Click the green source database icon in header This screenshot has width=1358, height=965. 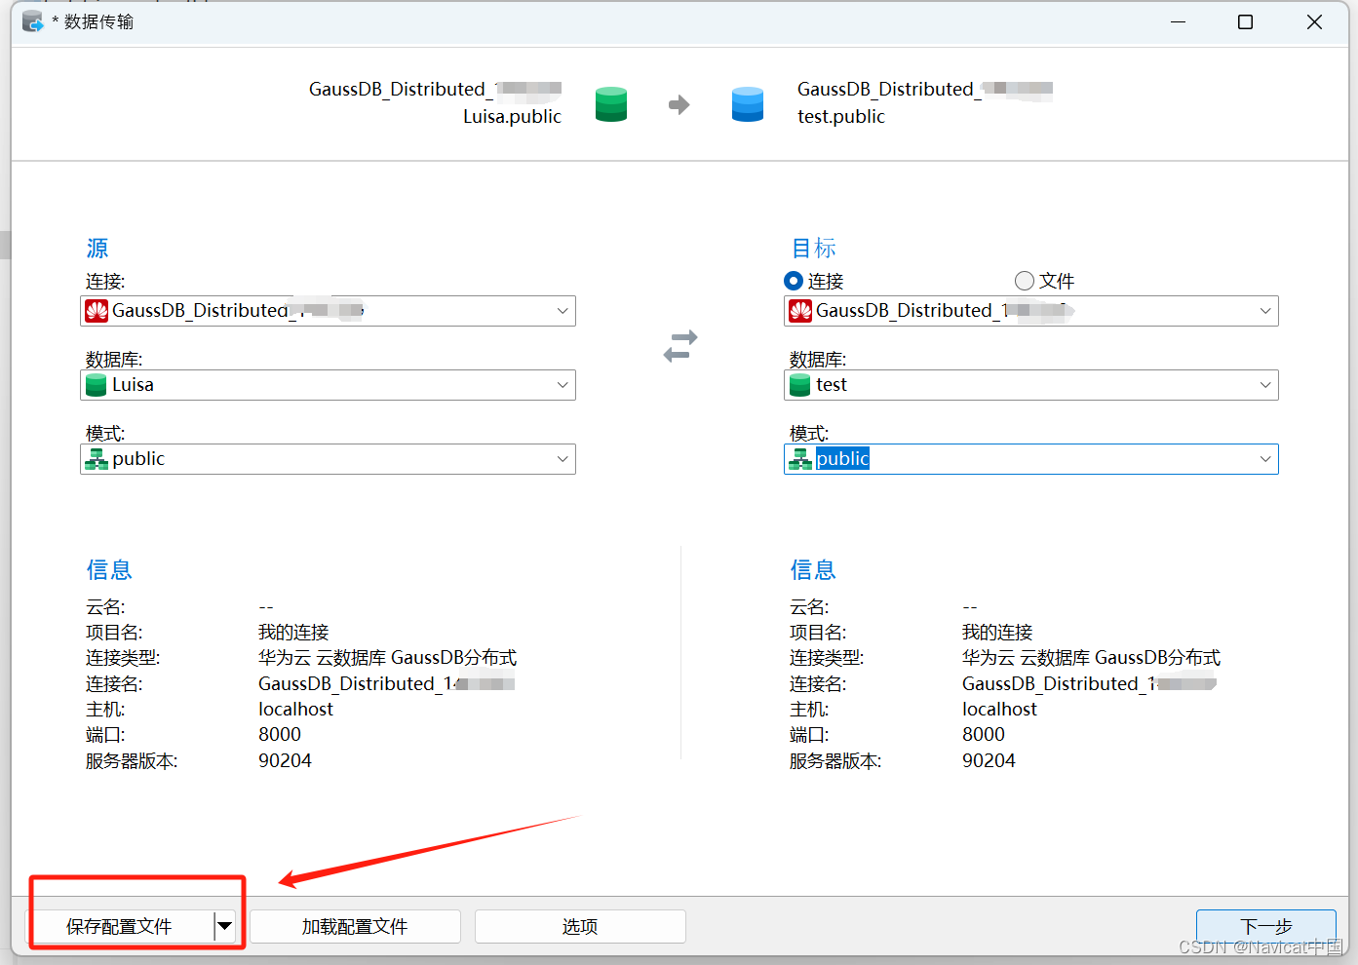611,104
